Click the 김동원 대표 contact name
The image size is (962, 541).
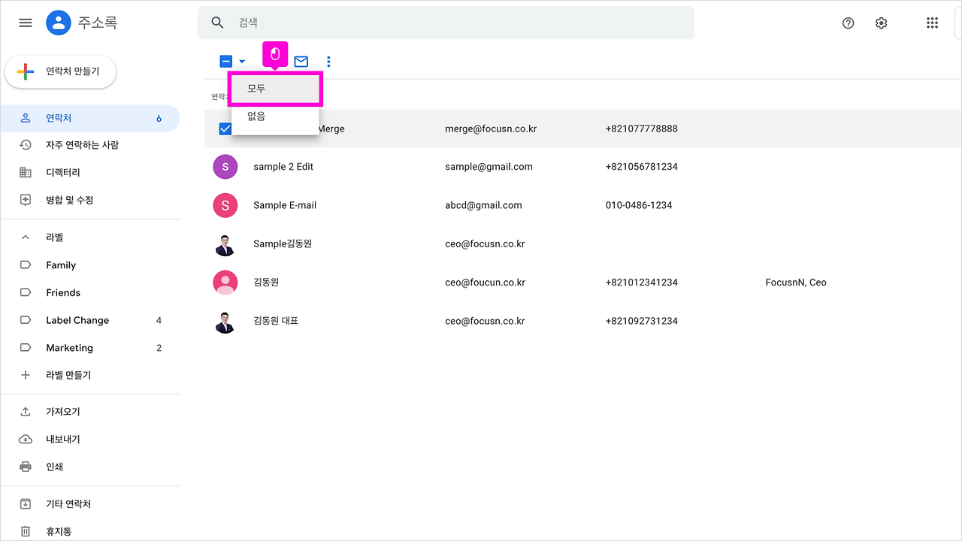(276, 321)
